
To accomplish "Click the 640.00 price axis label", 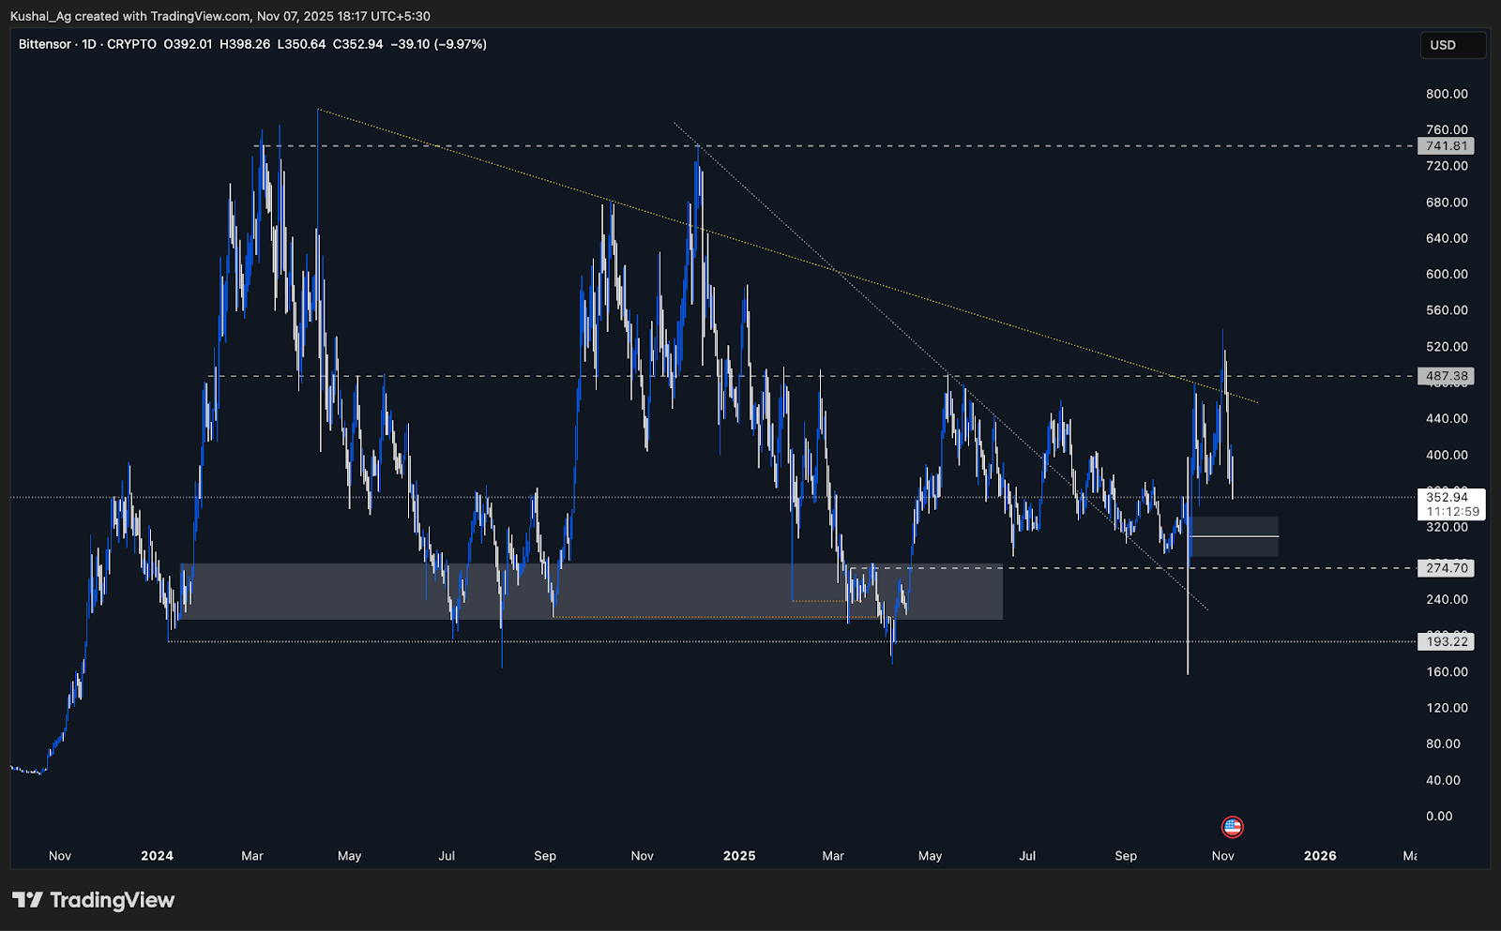I will [1447, 238].
